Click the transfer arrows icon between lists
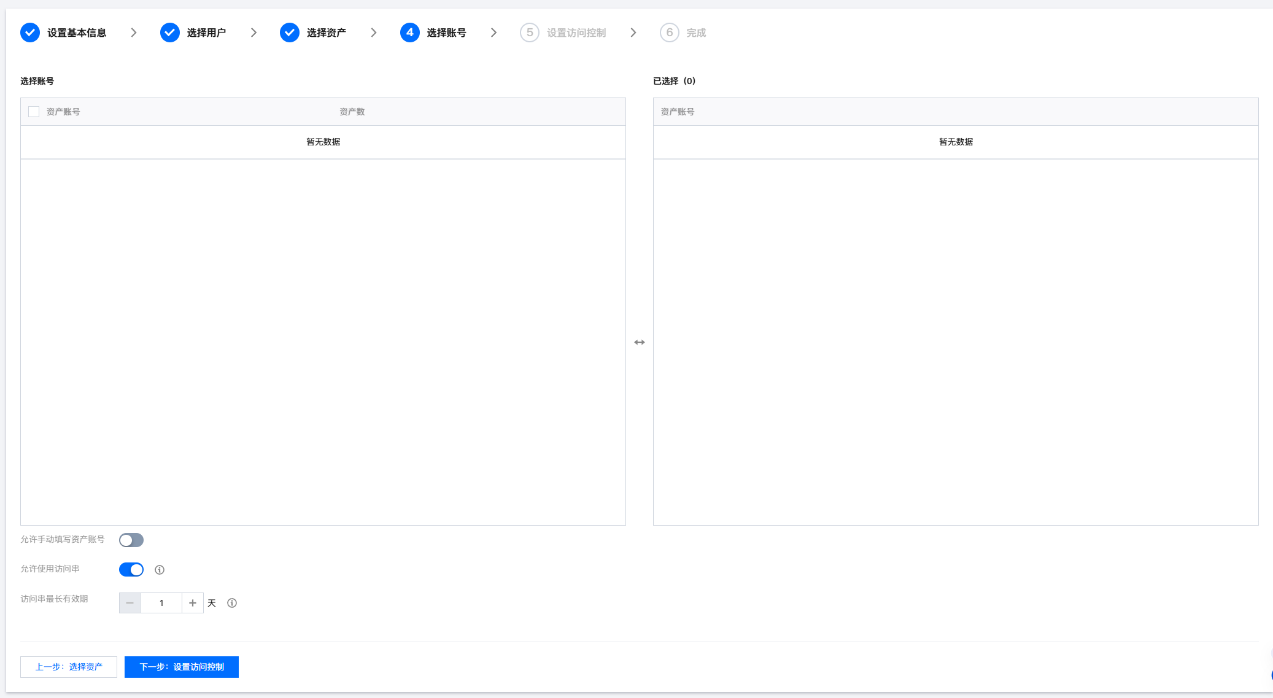This screenshot has height=698, width=1273. [x=640, y=342]
